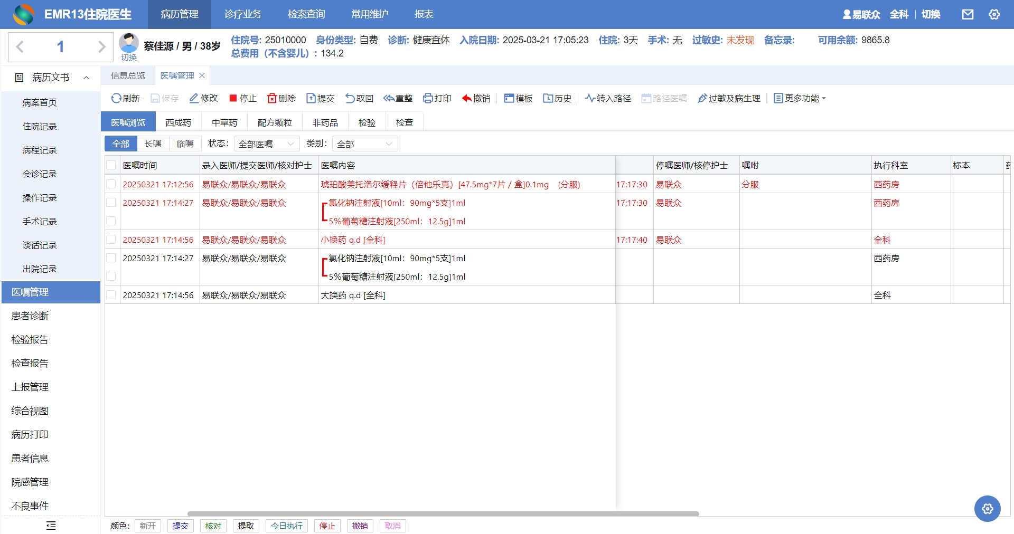Switch to the 中草药 tab
Image resolution: width=1014 pixels, height=534 pixels.
(x=224, y=122)
